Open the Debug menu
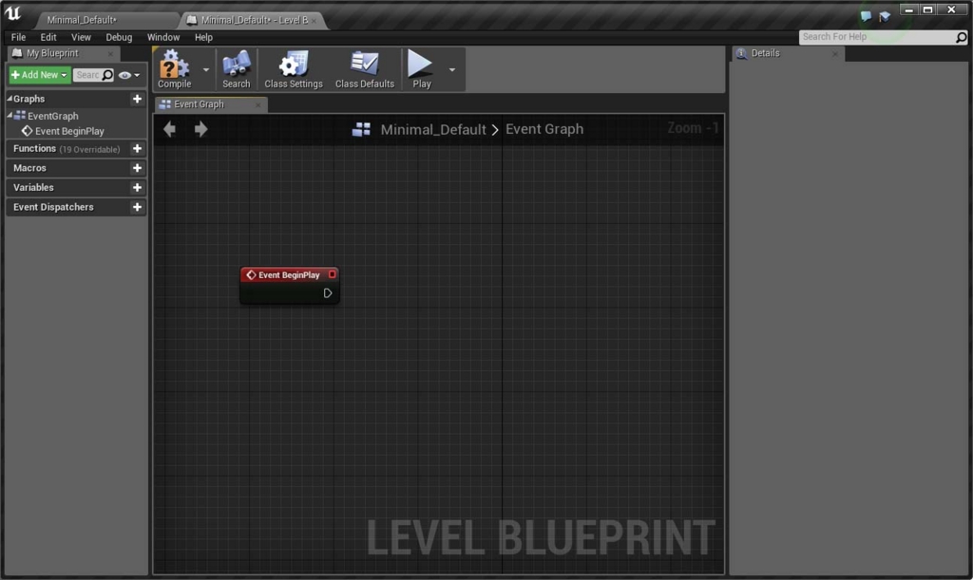Image resolution: width=973 pixels, height=580 pixels. (119, 37)
